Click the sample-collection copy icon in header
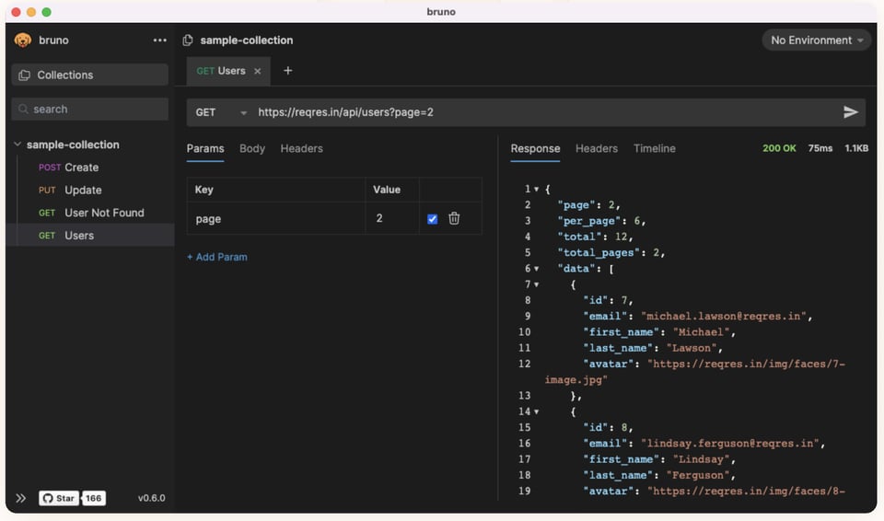 188,41
